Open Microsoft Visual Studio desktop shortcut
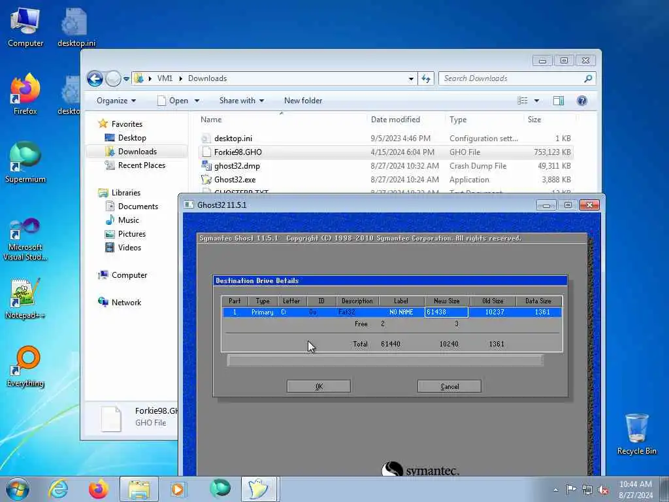The width and height of the screenshot is (669, 502). (x=25, y=239)
